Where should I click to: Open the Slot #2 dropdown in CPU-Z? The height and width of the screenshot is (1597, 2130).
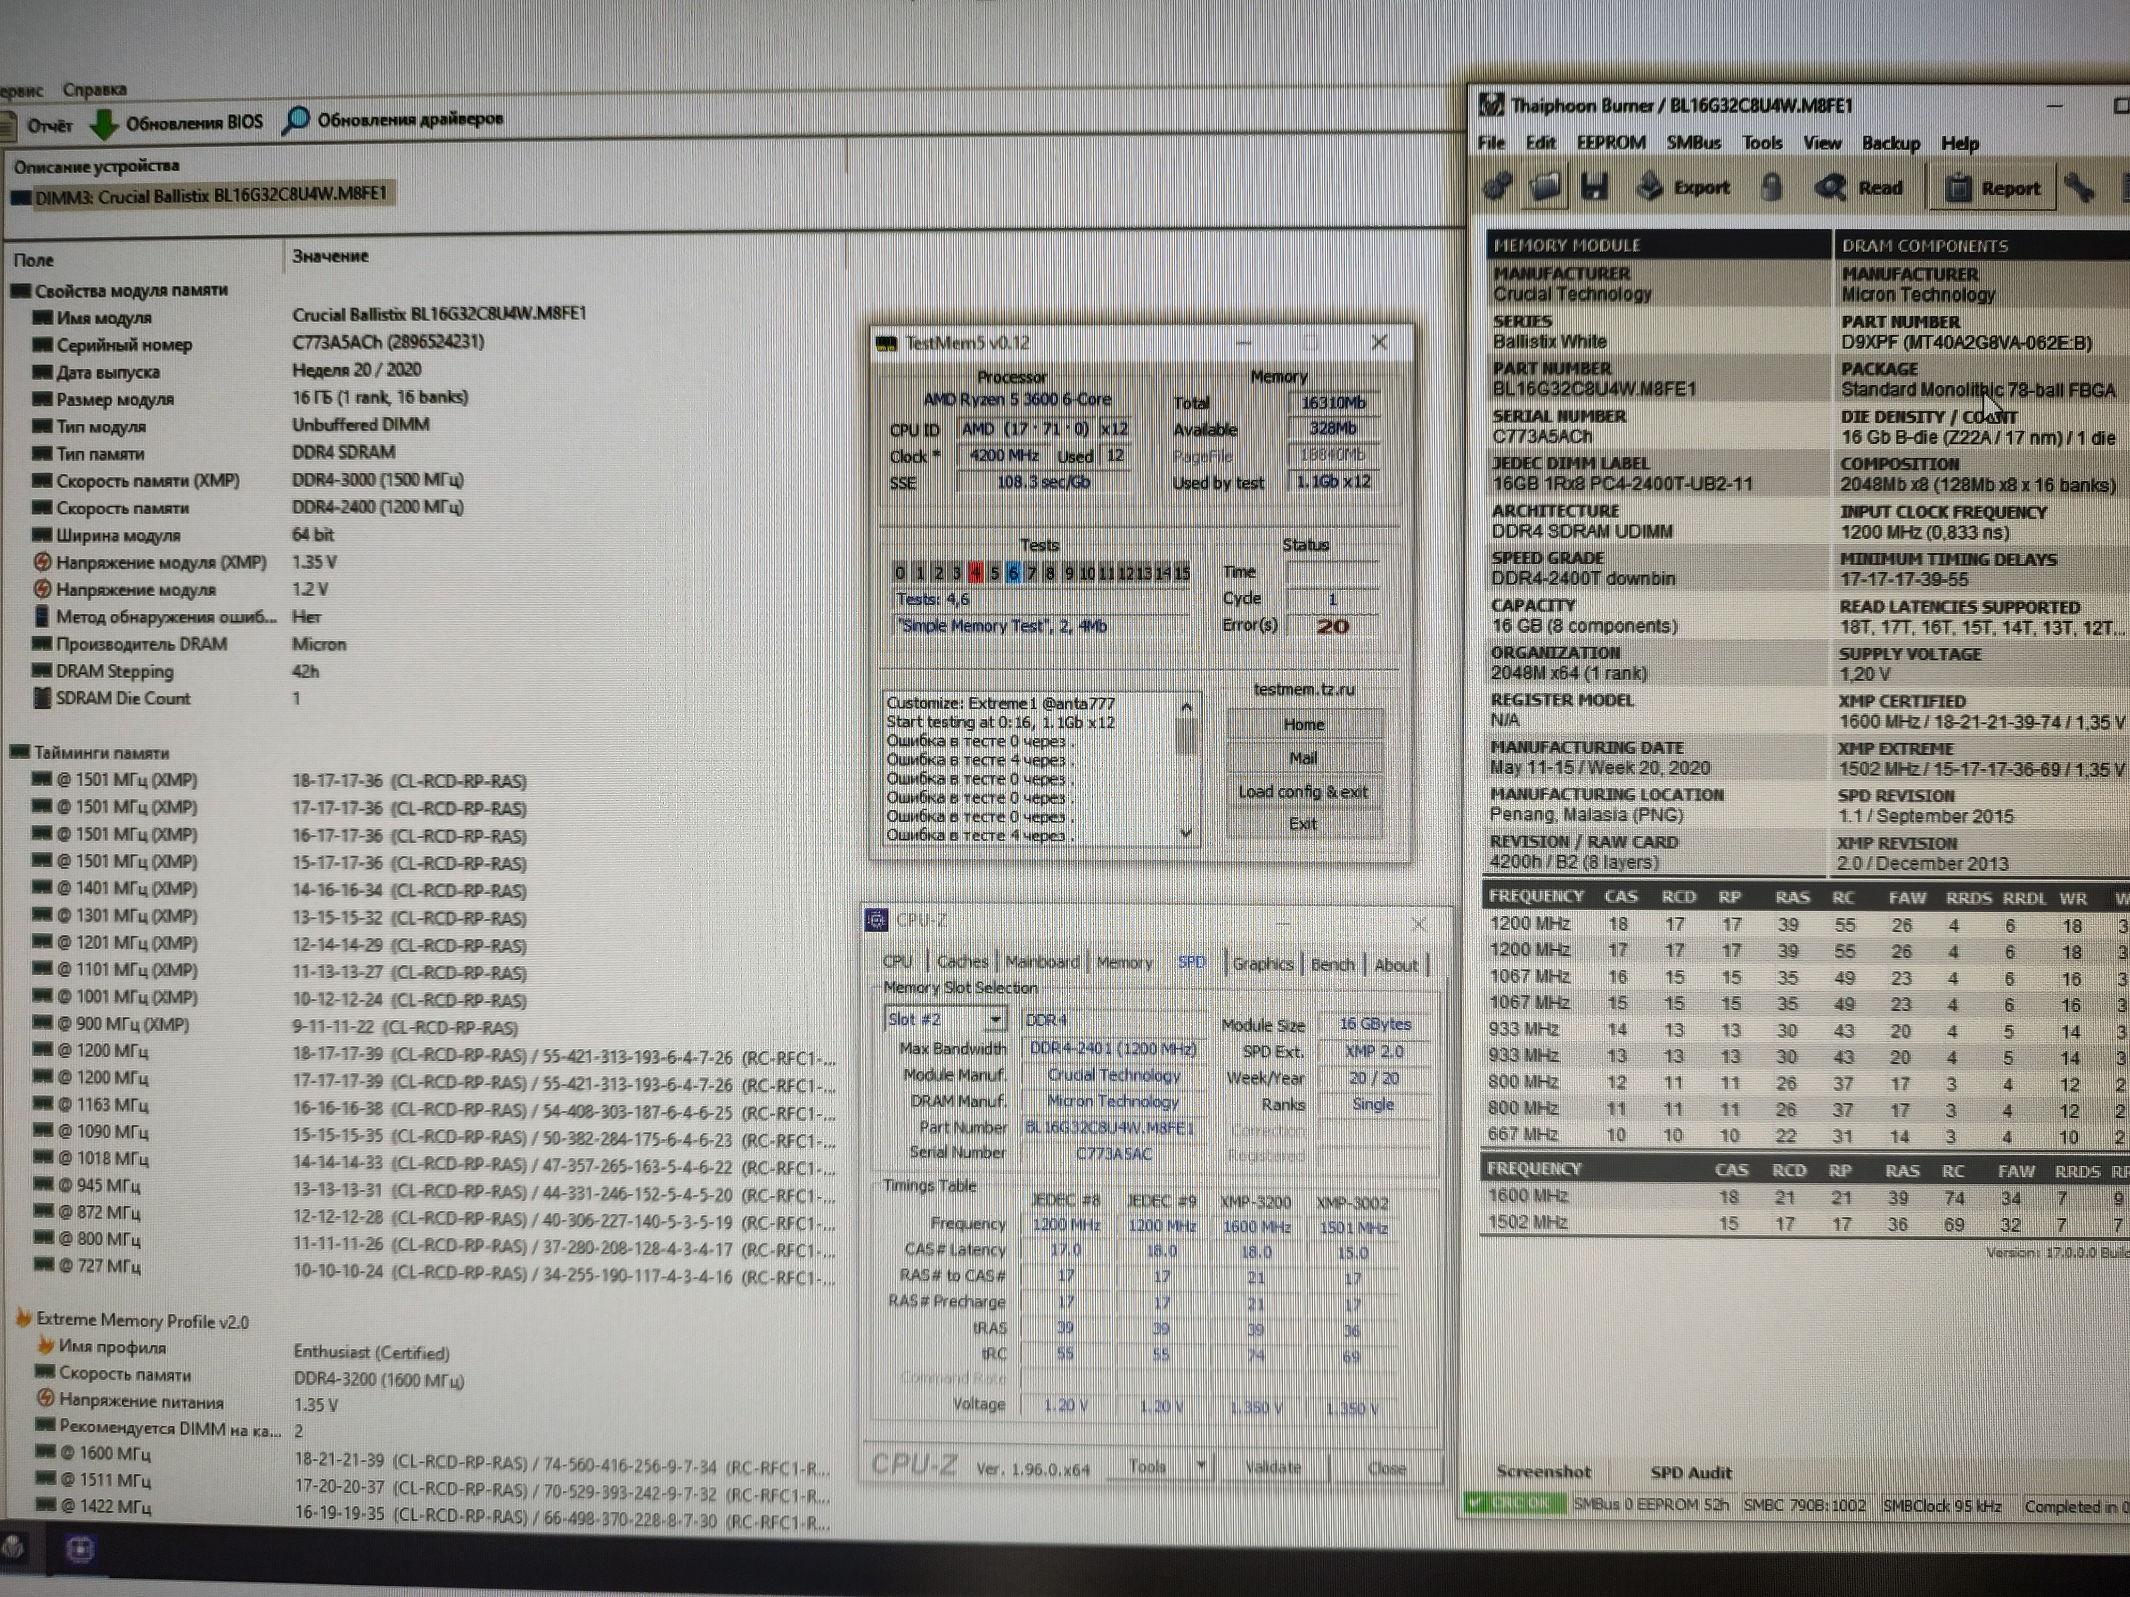995,1019
